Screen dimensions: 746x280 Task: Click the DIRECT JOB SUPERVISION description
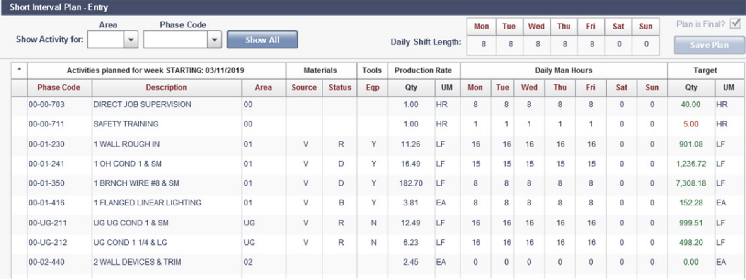(142, 105)
